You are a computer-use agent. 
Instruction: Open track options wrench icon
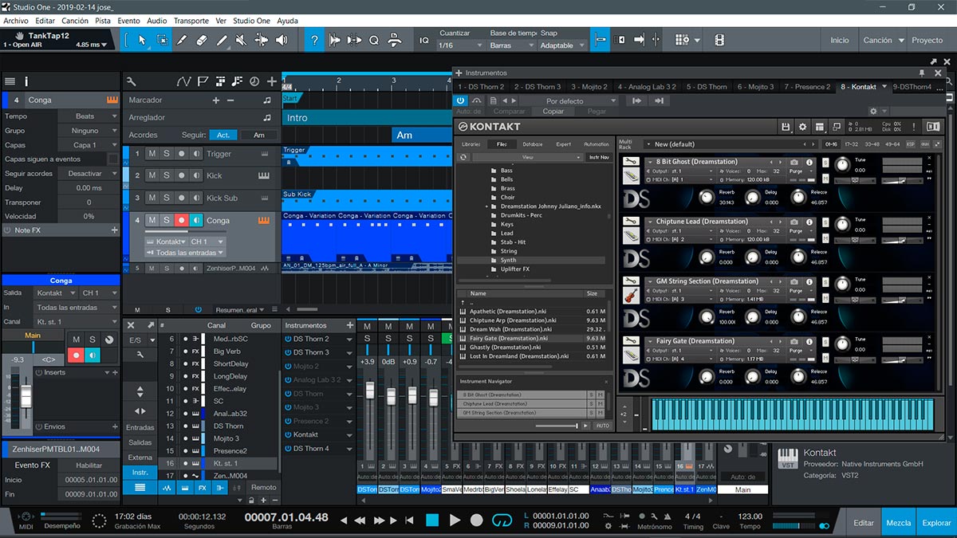point(132,81)
